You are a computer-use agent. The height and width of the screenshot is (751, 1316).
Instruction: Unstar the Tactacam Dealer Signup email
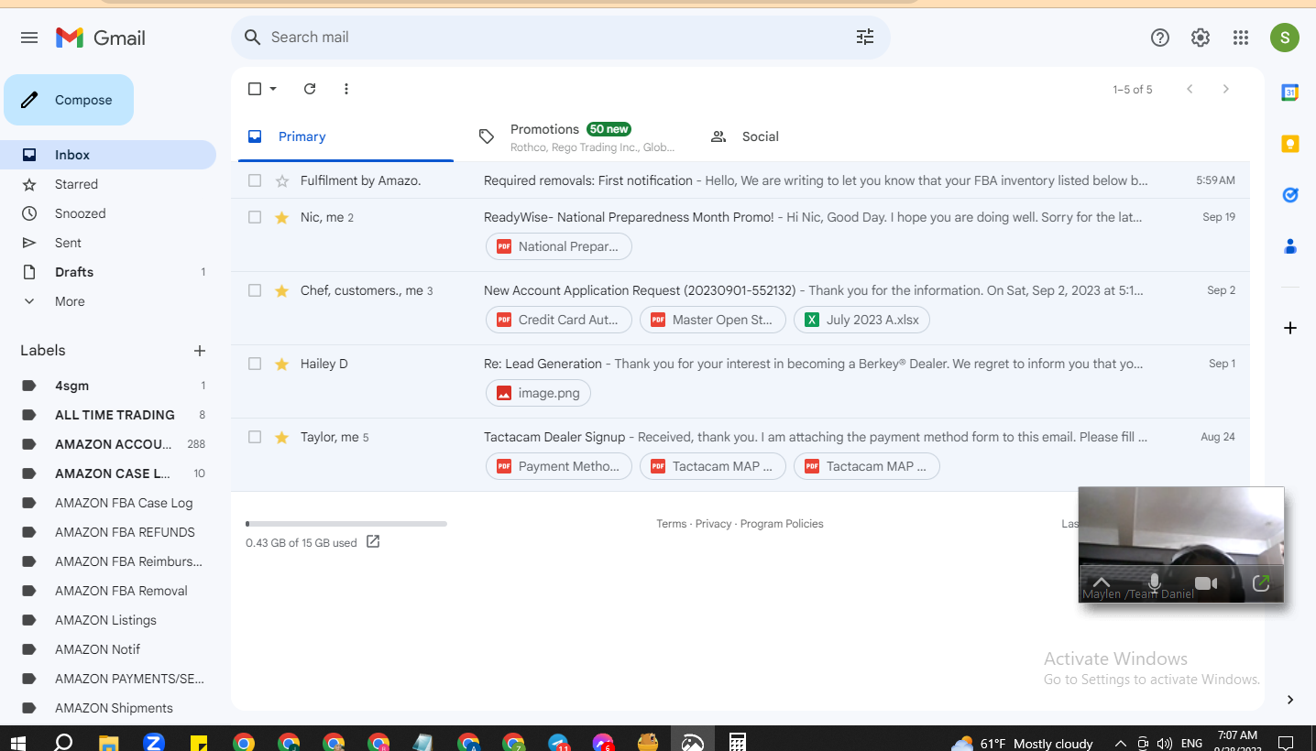tap(282, 438)
